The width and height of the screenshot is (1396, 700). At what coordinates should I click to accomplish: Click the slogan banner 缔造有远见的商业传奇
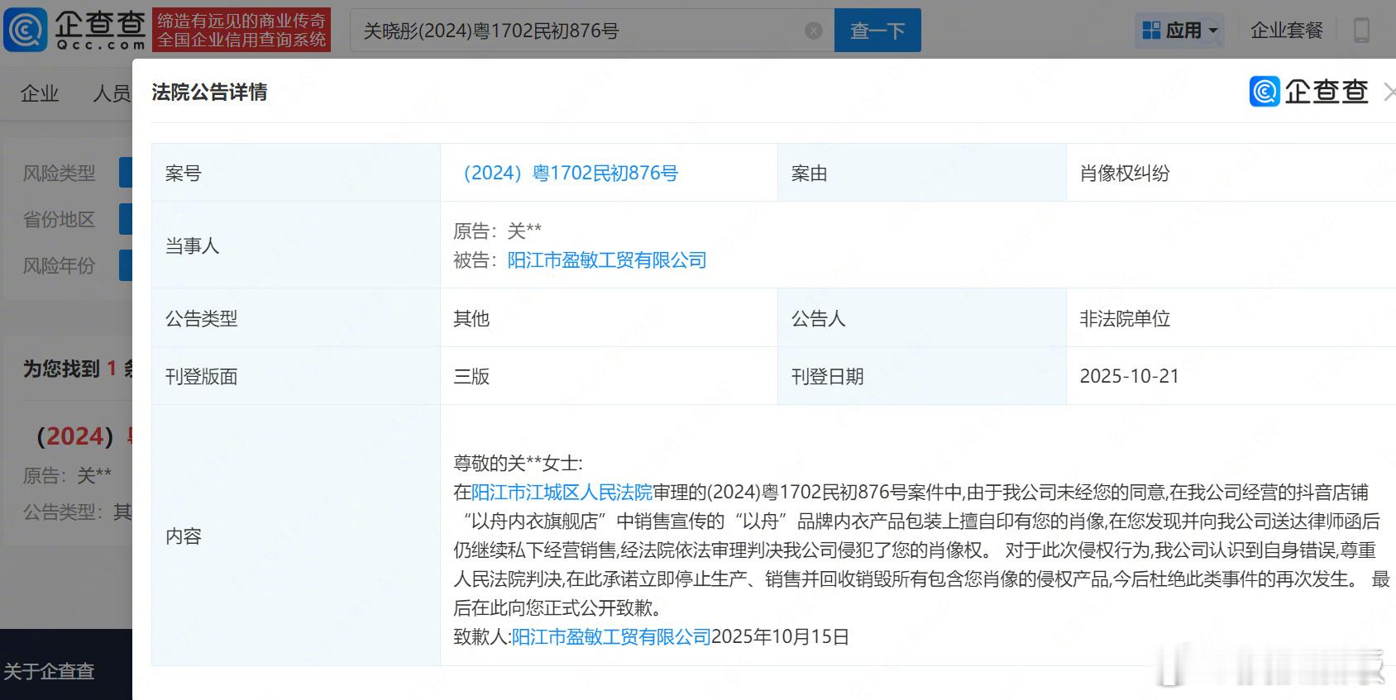click(x=241, y=30)
